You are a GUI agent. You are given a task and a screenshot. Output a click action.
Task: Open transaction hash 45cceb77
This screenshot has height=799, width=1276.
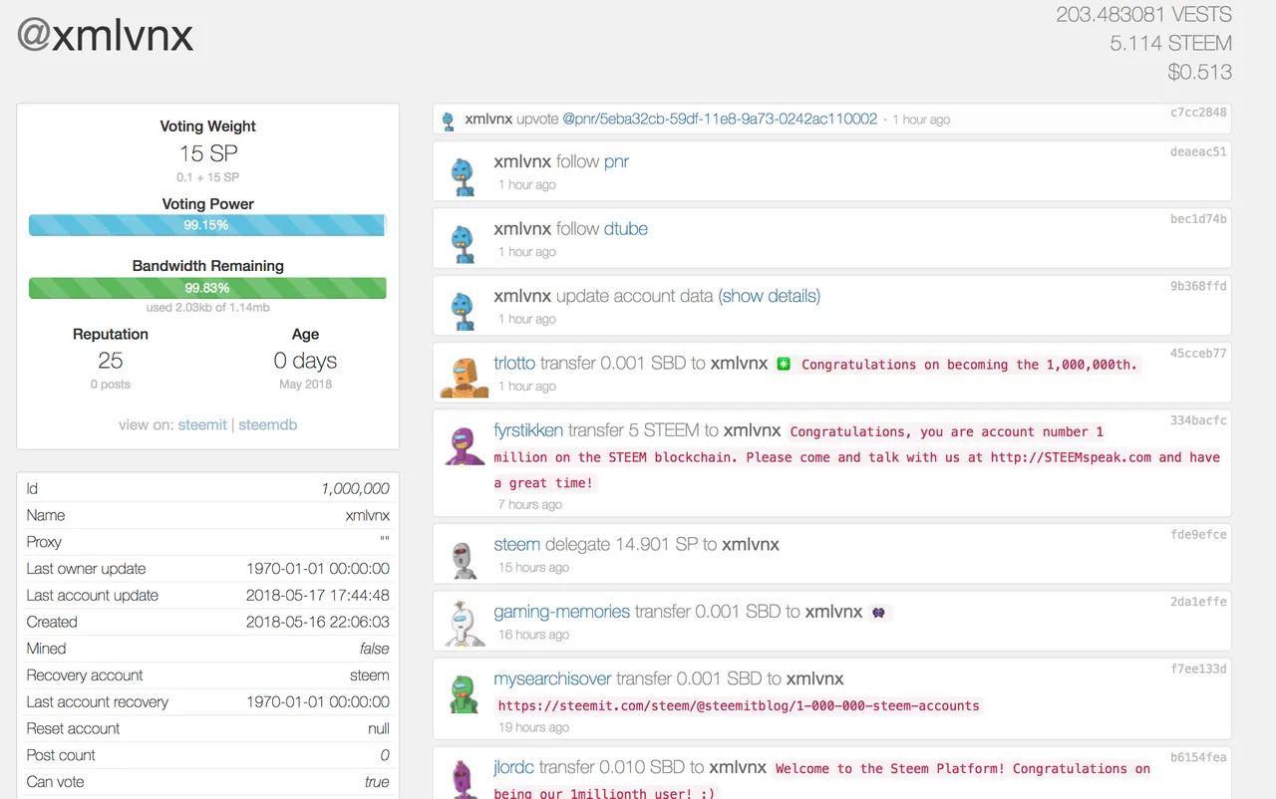click(1198, 353)
